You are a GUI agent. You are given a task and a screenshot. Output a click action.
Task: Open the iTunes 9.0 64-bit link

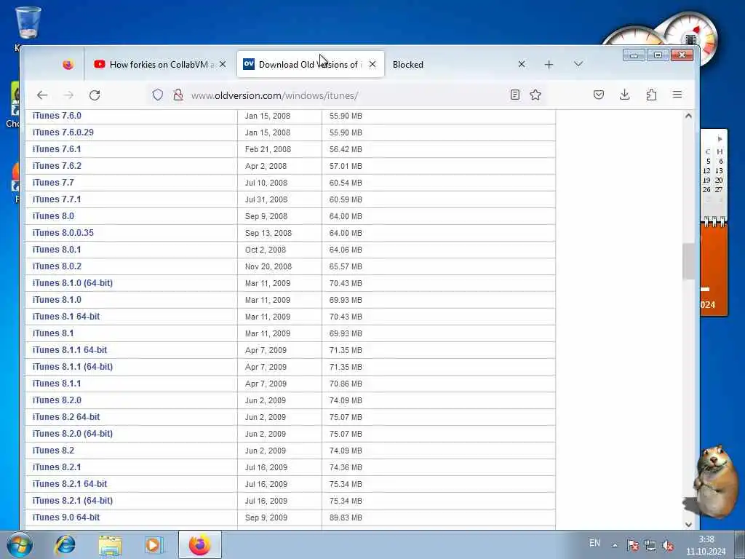(x=66, y=518)
